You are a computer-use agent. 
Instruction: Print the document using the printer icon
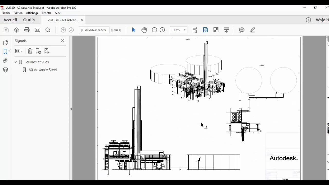[27, 30]
